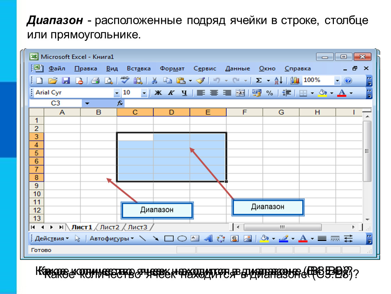The width and height of the screenshot is (391, 294).
Task: Open the Fill Color dropdown arrow
Action: (331, 93)
